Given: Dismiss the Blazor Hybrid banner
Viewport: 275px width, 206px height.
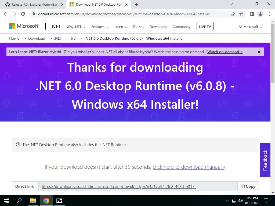Looking at the screenshot, I should click(259, 52).
